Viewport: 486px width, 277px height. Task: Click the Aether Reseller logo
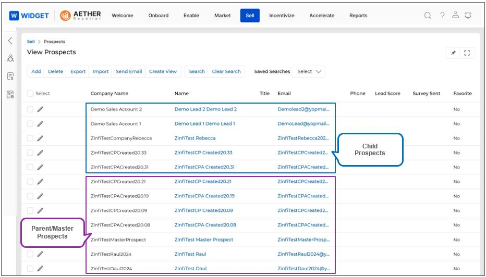click(80, 16)
